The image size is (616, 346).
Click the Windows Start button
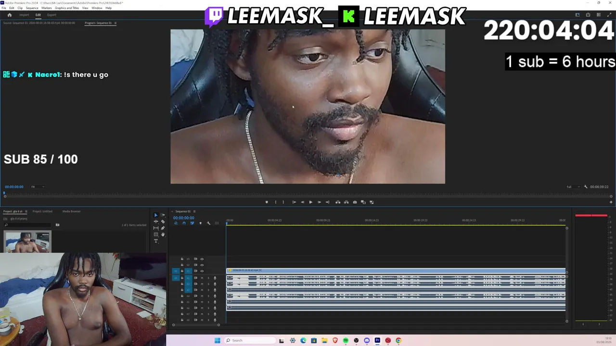point(217,340)
